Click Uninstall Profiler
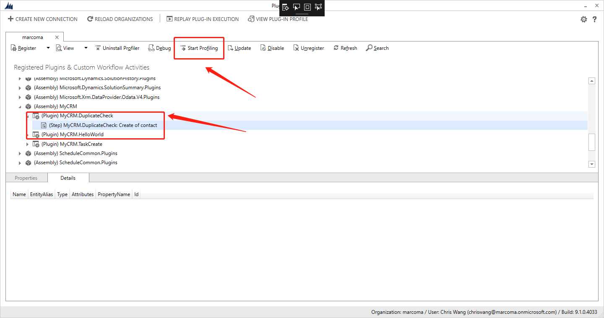Image resolution: width=604 pixels, height=318 pixels. (x=117, y=48)
